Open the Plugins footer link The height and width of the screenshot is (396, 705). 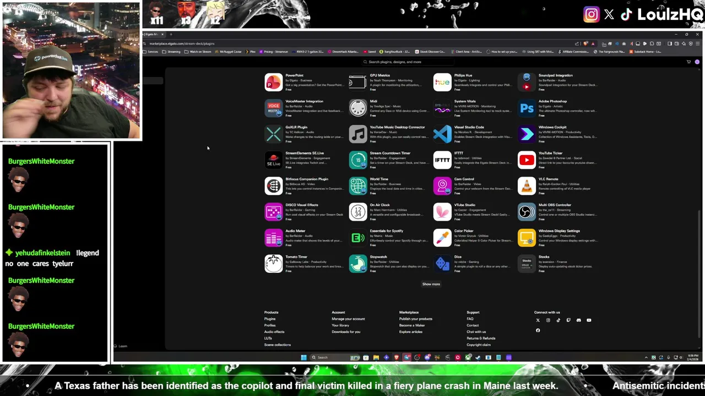pyautogui.click(x=270, y=319)
